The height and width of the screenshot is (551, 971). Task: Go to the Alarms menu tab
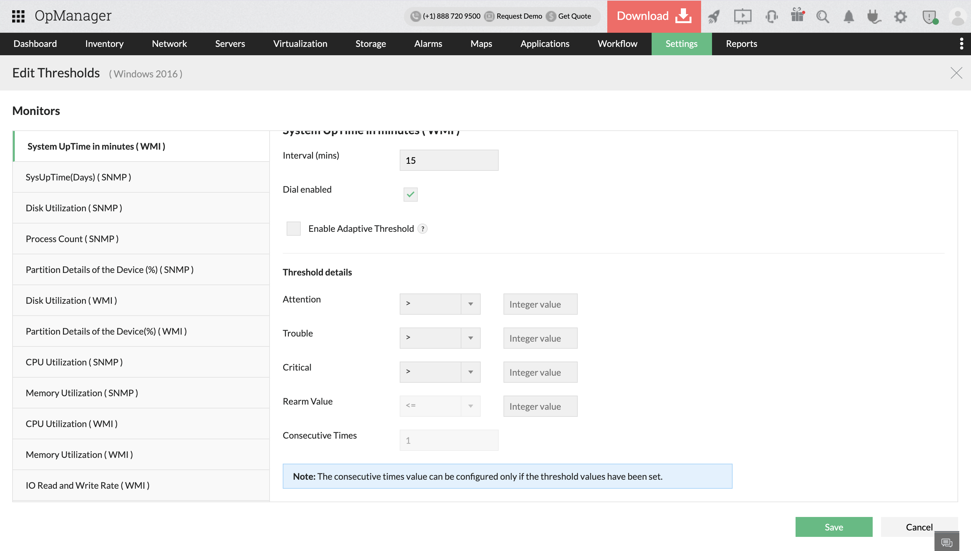click(428, 44)
